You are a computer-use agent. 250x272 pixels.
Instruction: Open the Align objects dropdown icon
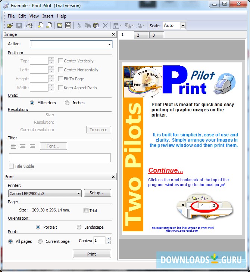[118, 26]
